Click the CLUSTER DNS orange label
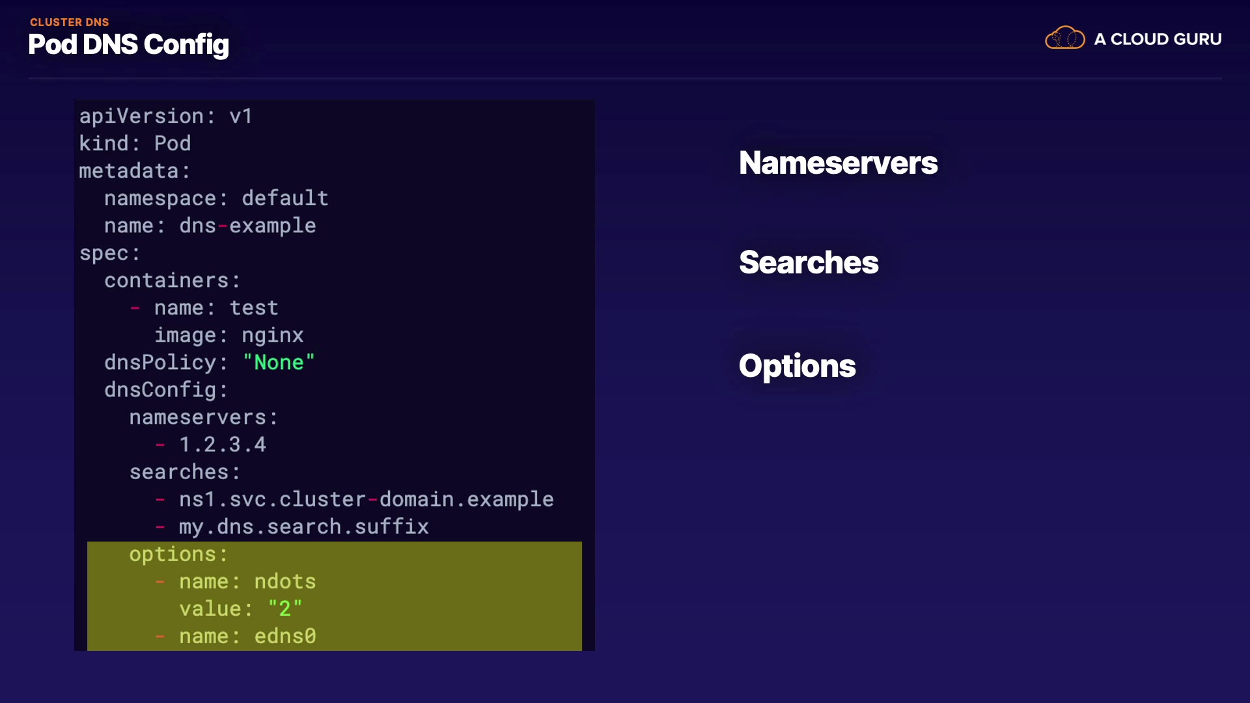This screenshot has height=703, width=1250. click(x=69, y=22)
